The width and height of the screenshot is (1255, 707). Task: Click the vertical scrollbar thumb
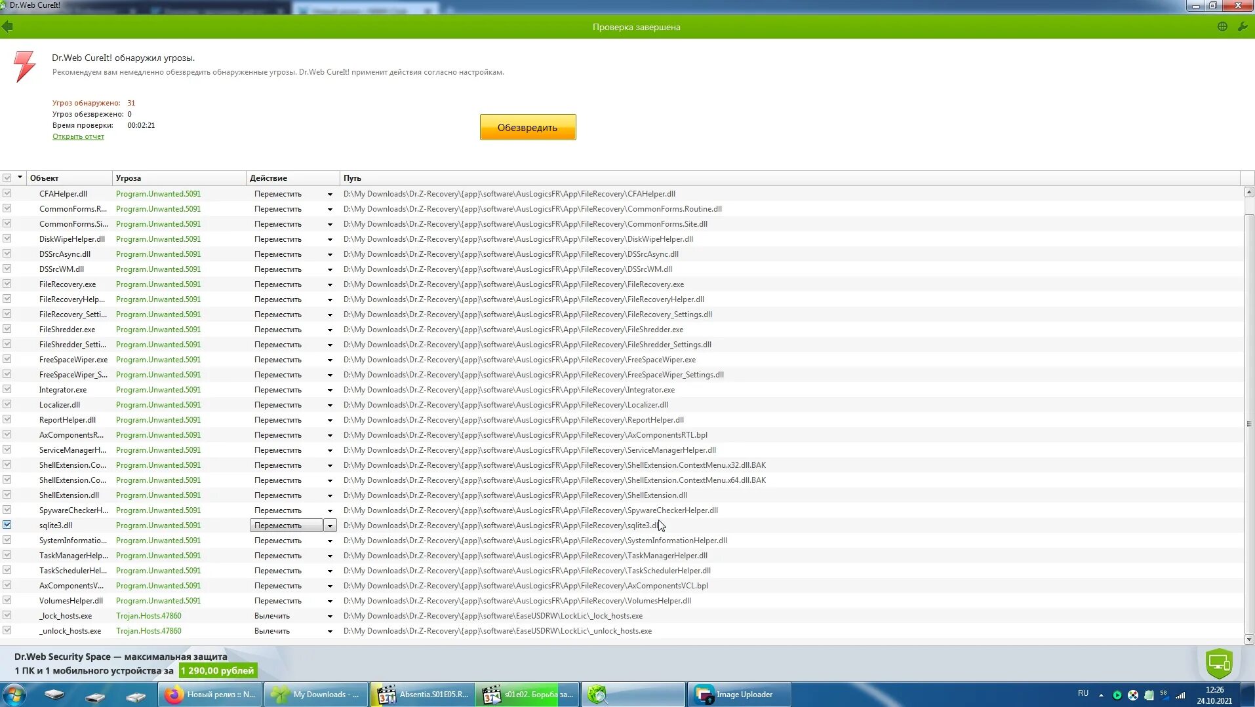click(x=1249, y=423)
